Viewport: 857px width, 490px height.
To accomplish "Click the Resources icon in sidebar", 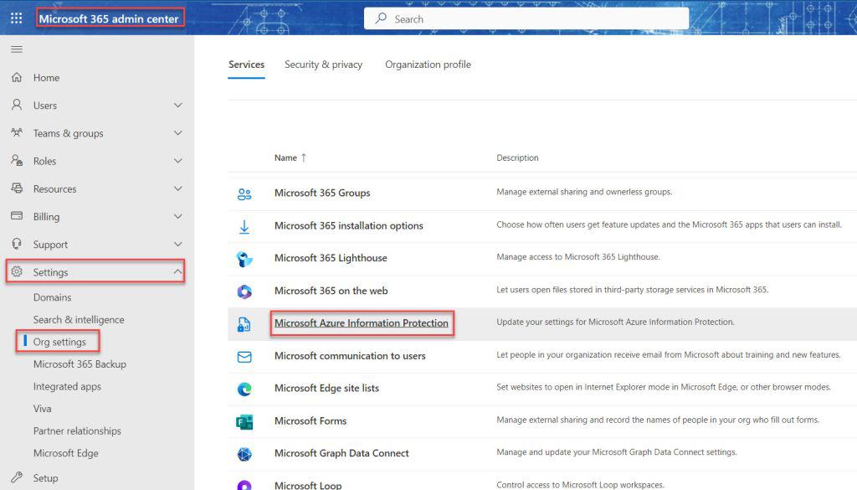I will [x=17, y=188].
